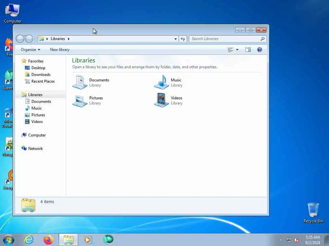Click the network tray icon

(x=289, y=240)
